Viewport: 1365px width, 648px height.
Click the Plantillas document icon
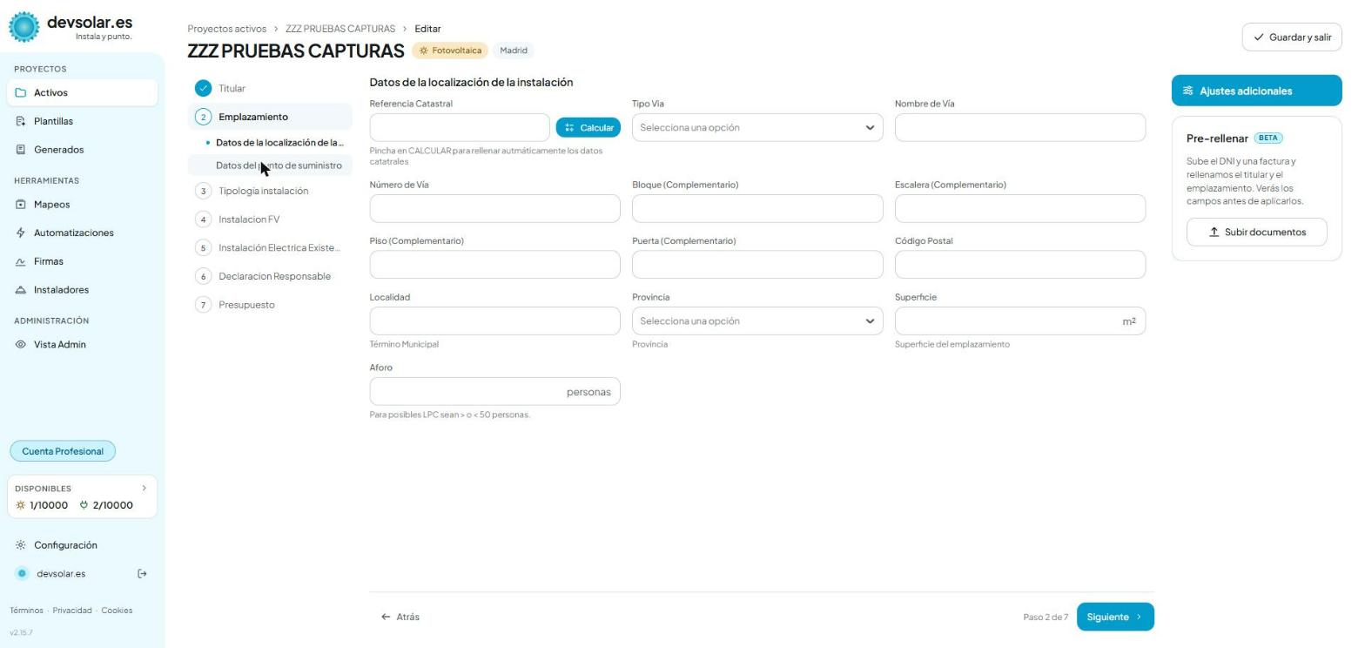21,122
